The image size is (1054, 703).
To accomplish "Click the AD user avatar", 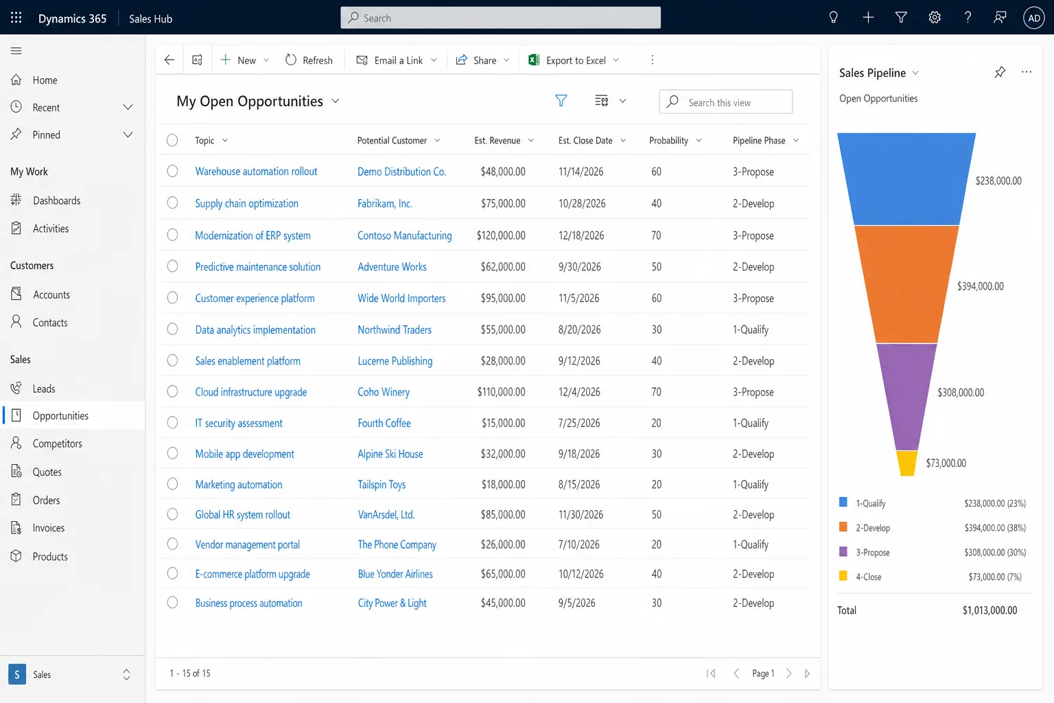I will click(x=1034, y=18).
